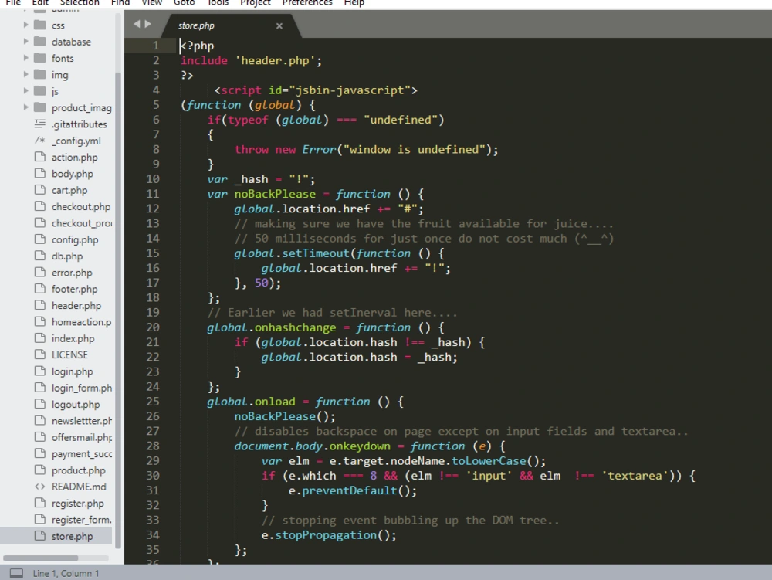Open error.php from the sidebar
The image size is (772, 580).
72,273
